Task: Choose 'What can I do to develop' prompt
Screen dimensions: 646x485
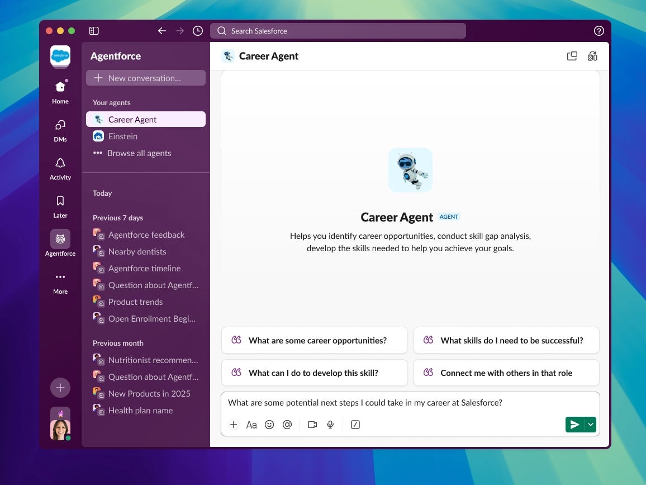Action: (x=315, y=373)
